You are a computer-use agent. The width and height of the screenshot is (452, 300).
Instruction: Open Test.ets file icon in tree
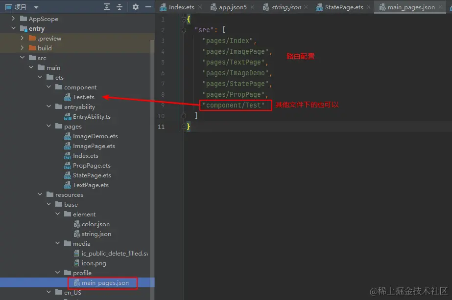(x=68, y=97)
